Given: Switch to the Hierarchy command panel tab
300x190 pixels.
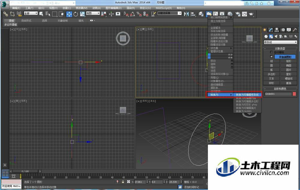Looking at the screenshot, I should 277,30.
